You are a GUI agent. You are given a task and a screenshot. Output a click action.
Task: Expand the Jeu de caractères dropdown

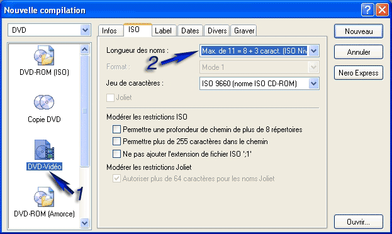coord(313,83)
